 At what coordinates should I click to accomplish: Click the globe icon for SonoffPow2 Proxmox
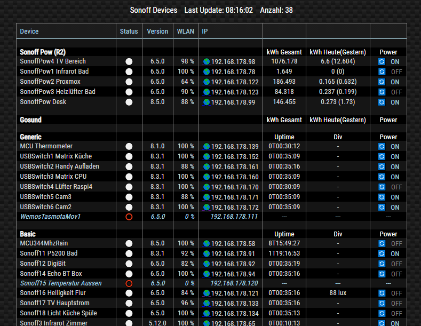click(206, 82)
